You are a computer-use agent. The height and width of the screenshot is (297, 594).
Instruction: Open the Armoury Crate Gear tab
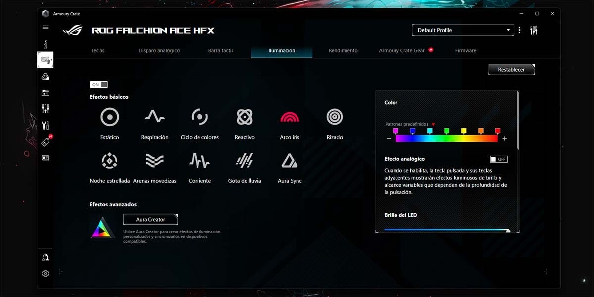pos(402,50)
